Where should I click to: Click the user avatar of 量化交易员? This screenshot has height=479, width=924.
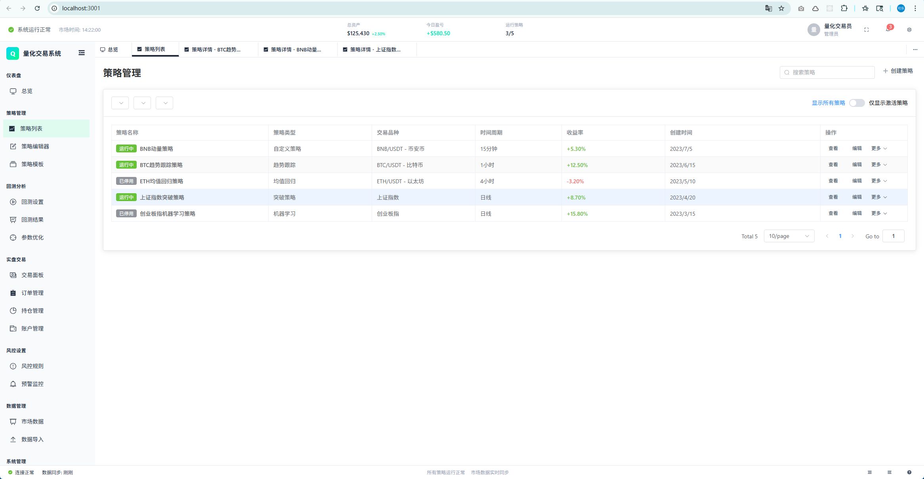[813, 30]
